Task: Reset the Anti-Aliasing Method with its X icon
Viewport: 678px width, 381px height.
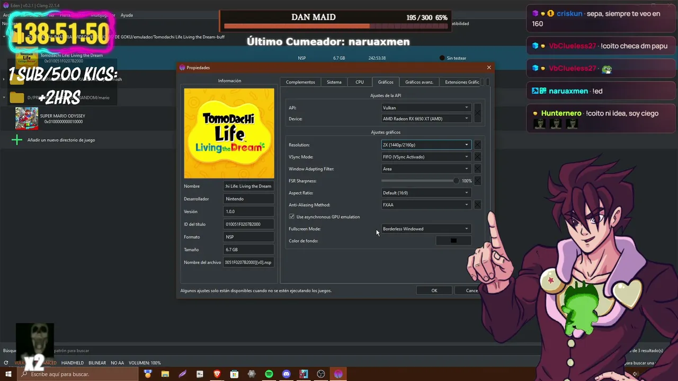Action: pyautogui.click(x=477, y=205)
